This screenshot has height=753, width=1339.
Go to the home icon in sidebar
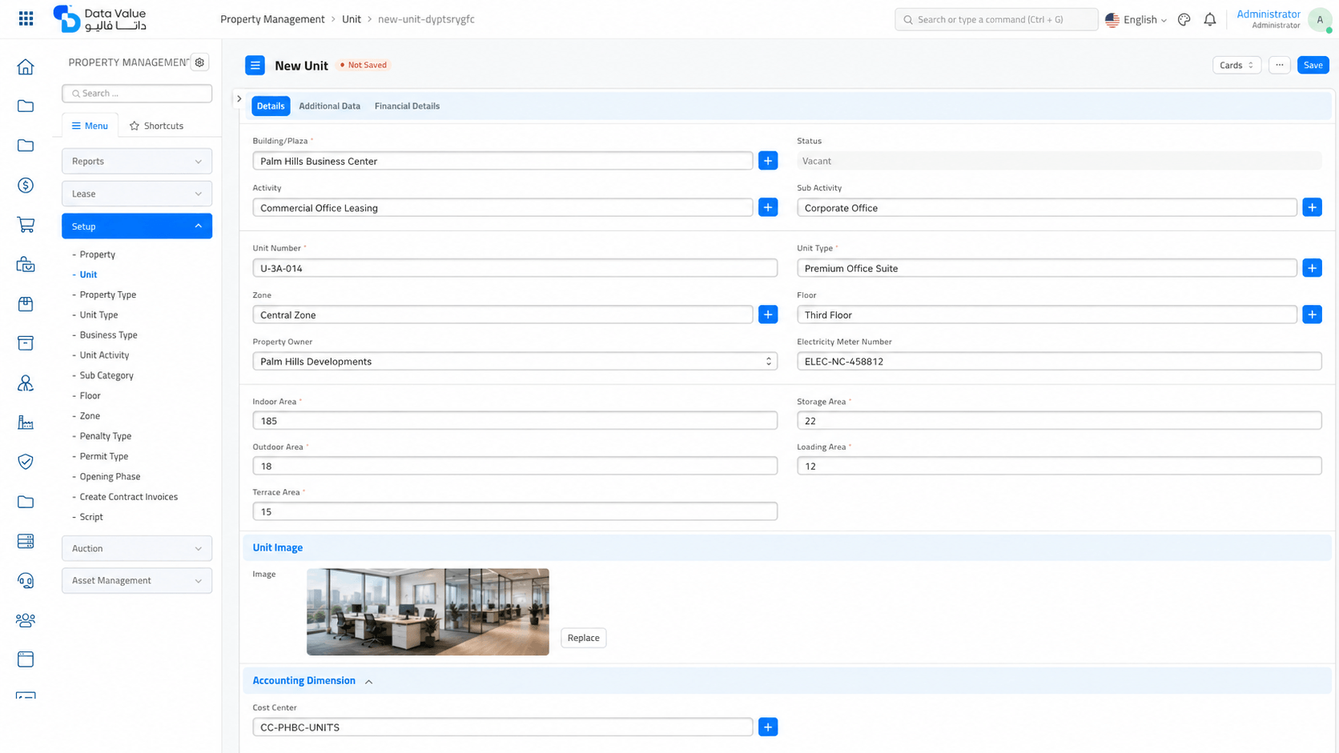pos(26,66)
